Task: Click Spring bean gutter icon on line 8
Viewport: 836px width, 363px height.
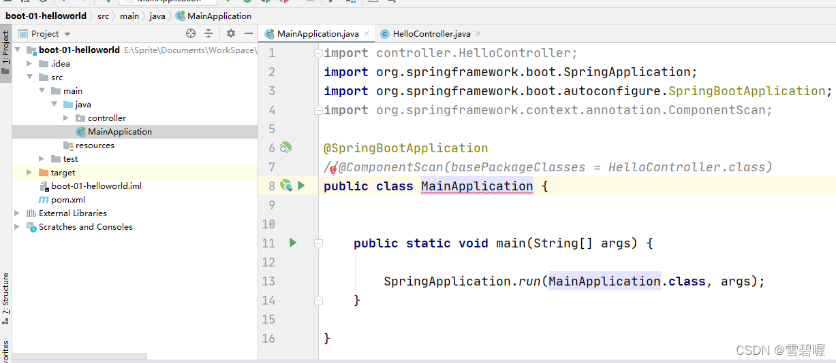Action: pos(285,185)
